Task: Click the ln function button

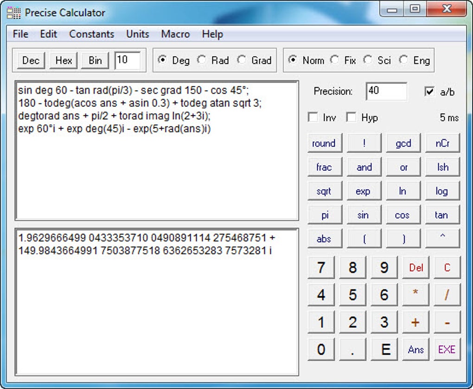Action: tap(403, 191)
